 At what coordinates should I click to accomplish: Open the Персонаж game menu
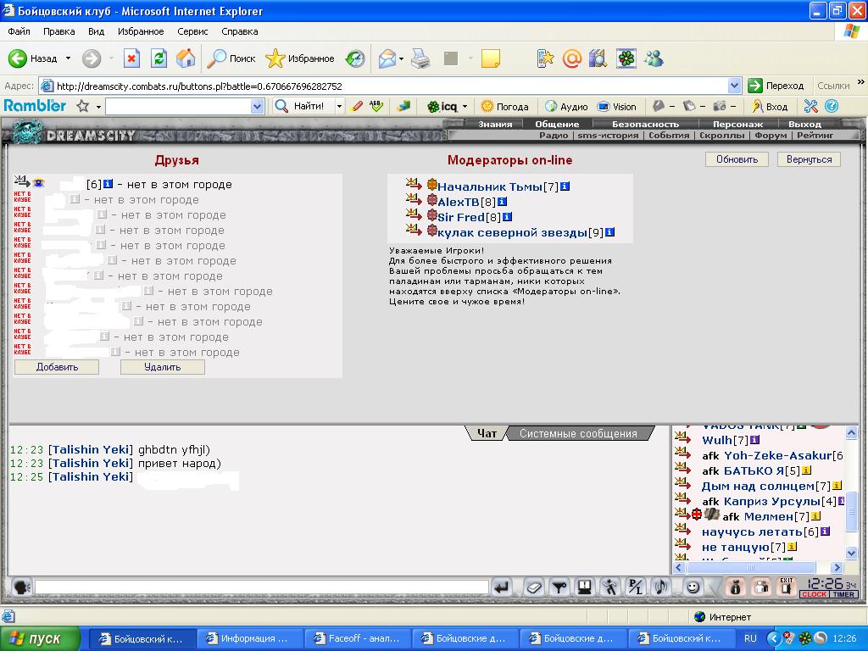737,124
